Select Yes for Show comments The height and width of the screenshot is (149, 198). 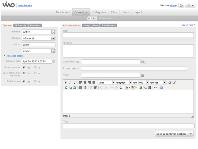(x=24, y=67)
